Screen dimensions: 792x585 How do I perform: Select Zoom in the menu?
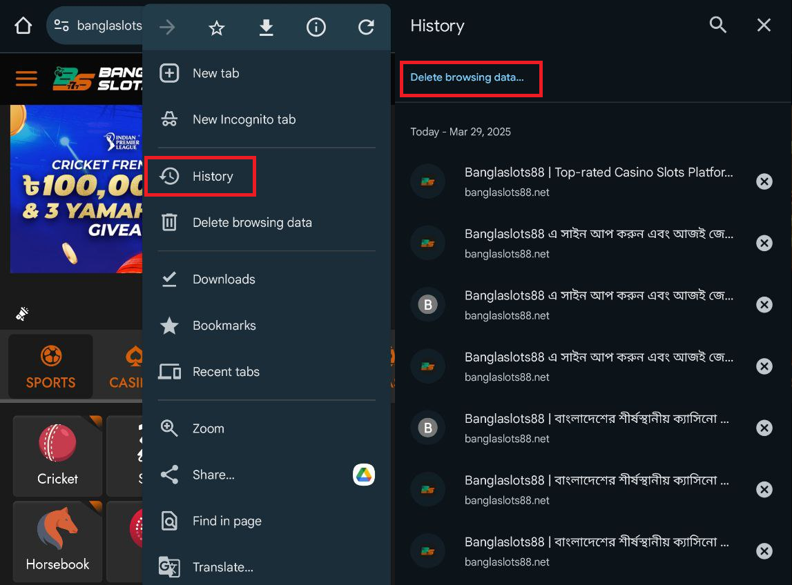point(267,428)
